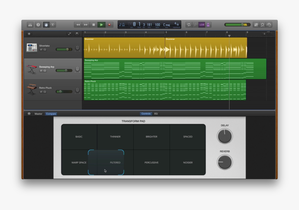Adjust the master volume slider
The image size is (299, 210).
[x=237, y=25]
